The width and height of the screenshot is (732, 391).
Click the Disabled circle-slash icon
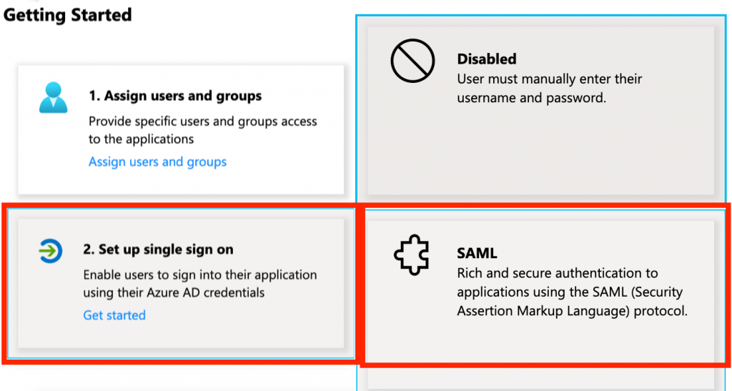[x=412, y=61]
